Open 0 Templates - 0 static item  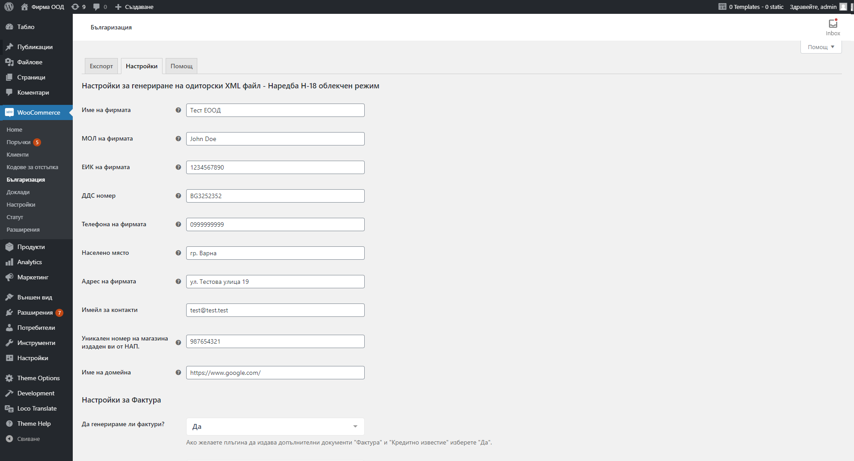coord(751,7)
